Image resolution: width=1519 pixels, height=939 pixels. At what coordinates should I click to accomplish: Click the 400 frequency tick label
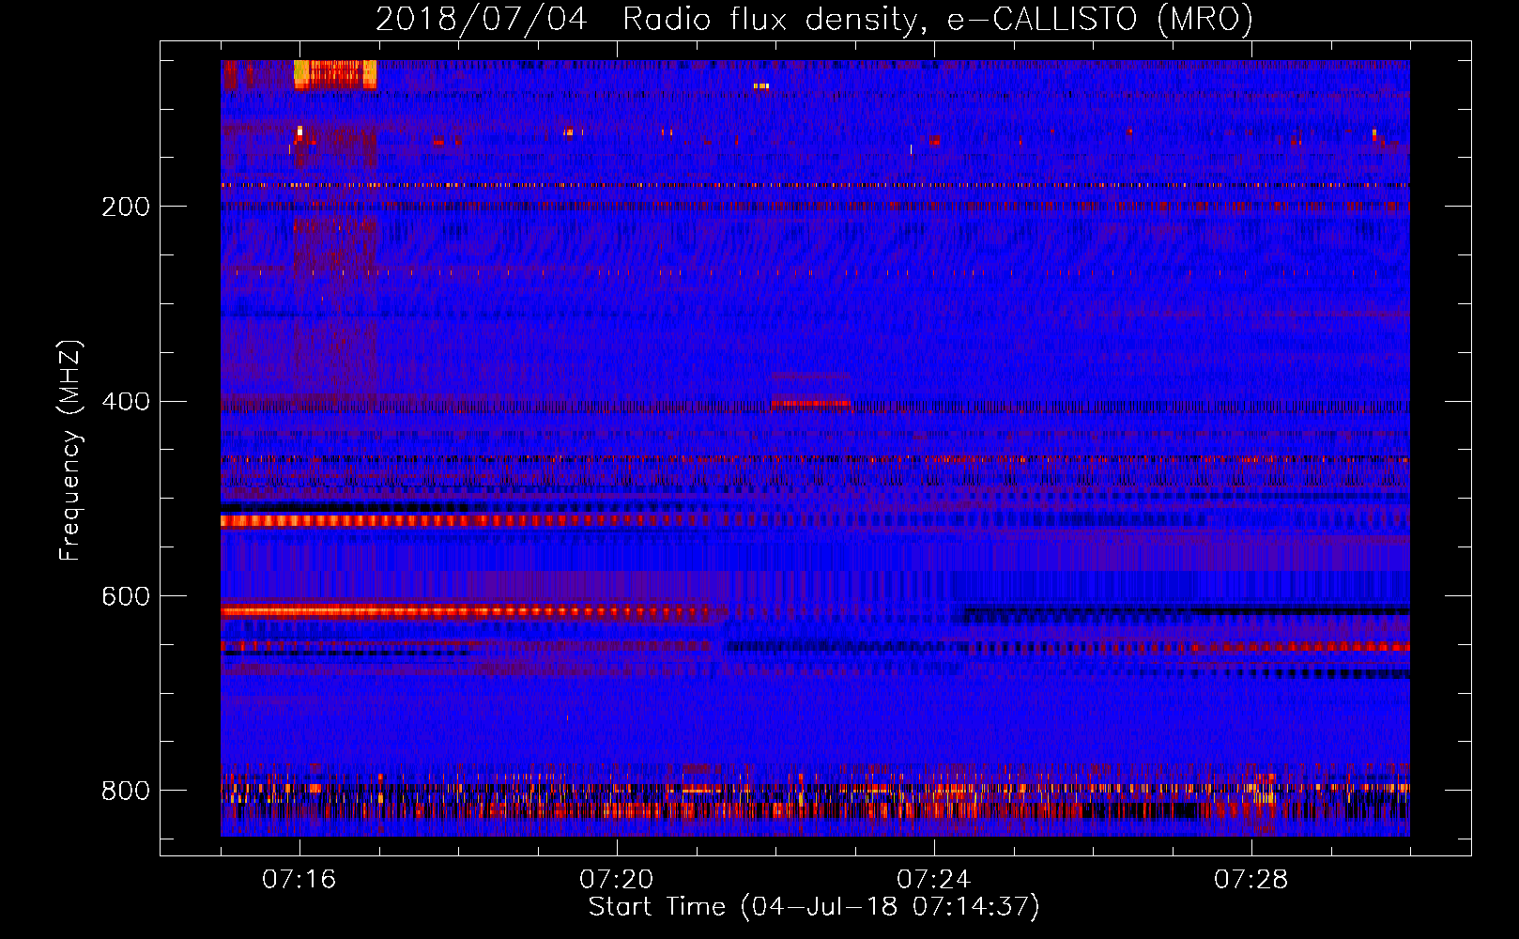tap(126, 402)
